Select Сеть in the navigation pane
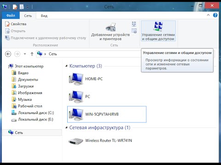 32,132
